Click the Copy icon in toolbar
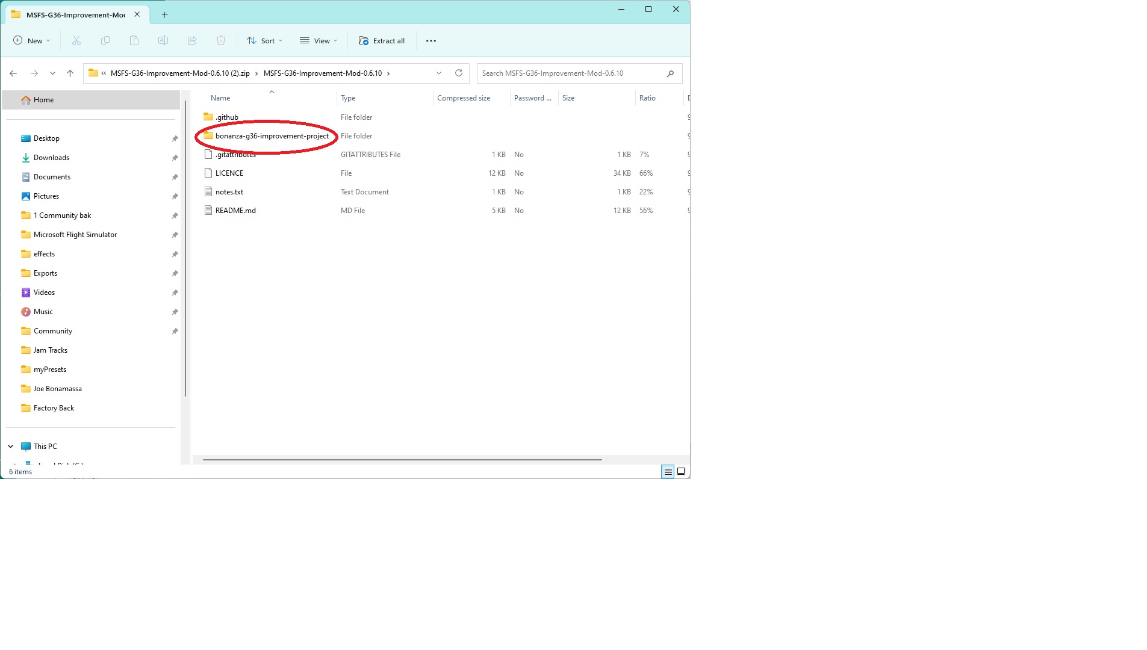 (x=105, y=41)
